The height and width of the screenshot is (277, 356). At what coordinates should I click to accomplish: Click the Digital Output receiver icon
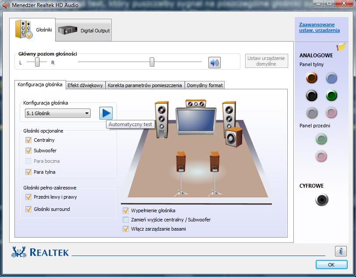click(x=67, y=30)
